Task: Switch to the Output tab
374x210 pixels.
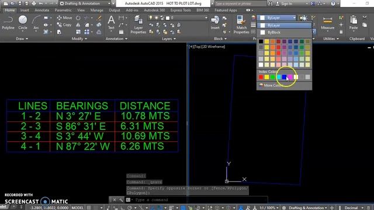Action: [115, 10]
